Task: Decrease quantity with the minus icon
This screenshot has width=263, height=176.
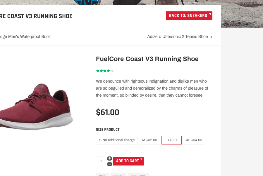Action: 109,164
